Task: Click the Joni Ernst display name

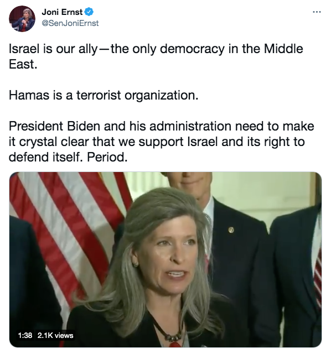Action: (x=62, y=12)
